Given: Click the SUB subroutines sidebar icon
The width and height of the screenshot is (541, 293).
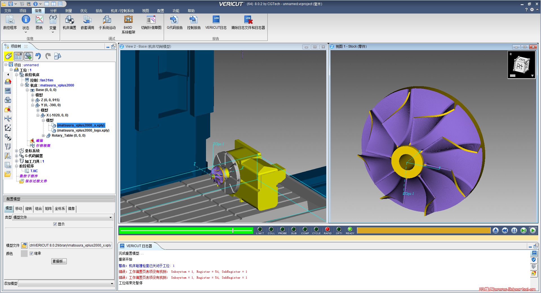Looking at the screenshot, I should click(x=8, y=165).
